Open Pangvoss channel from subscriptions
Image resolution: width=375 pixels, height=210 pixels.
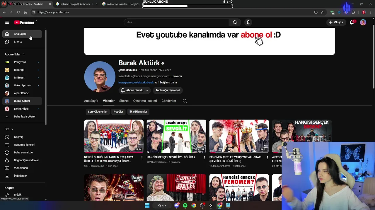[22, 62]
